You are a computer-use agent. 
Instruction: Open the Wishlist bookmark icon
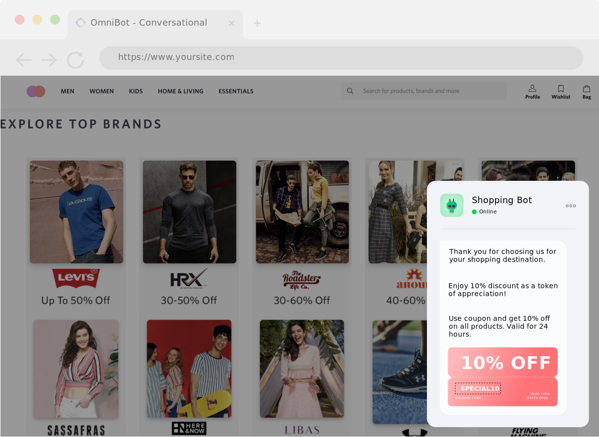(x=561, y=89)
